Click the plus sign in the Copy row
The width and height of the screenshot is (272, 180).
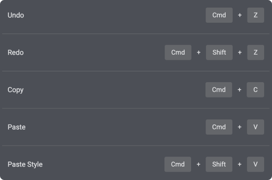click(240, 90)
